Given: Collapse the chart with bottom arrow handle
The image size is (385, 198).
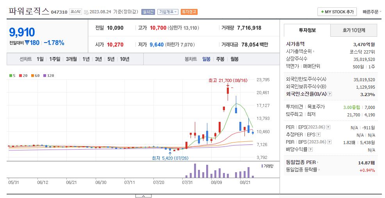Looking at the screenshot, I should pos(143,196).
